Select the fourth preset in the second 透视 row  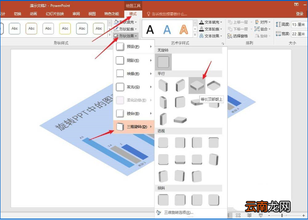point(214,159)
